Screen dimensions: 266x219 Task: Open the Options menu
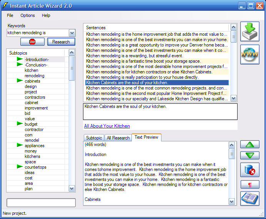click(x=28, y=15)
